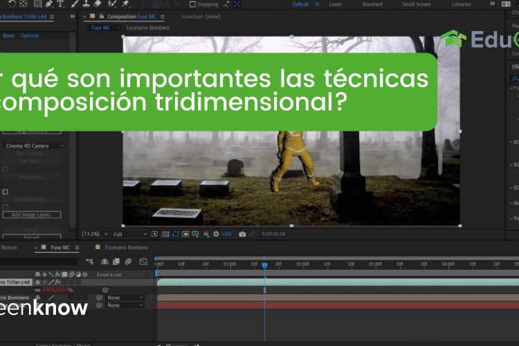The width and height of the screenshot is (519, 346).
Task: Click Escenario Bombero in viewer breadcrumb
Action: (147, 28)
